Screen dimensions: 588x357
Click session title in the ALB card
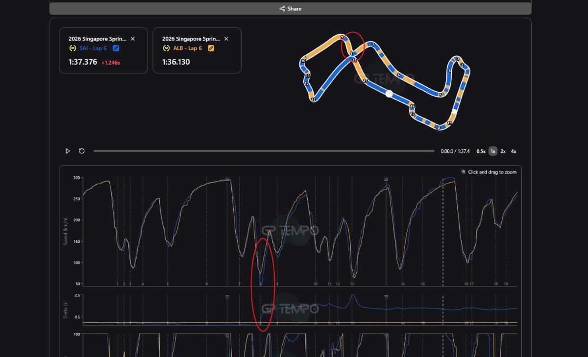click(x=191, y=39)
